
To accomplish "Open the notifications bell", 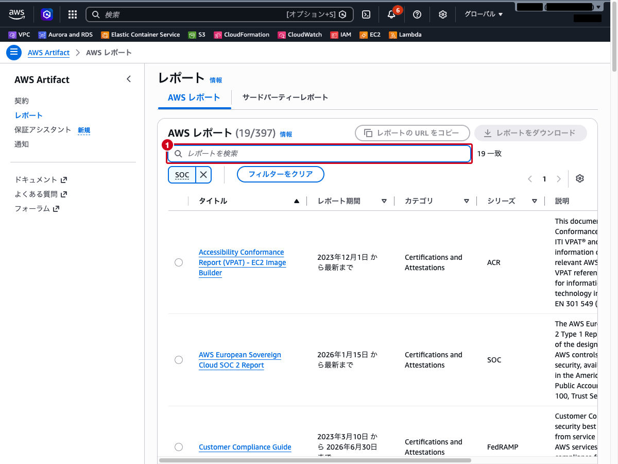I will point(391,14).
